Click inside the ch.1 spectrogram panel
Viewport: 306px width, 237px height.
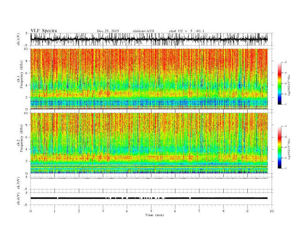pos(149,79)
